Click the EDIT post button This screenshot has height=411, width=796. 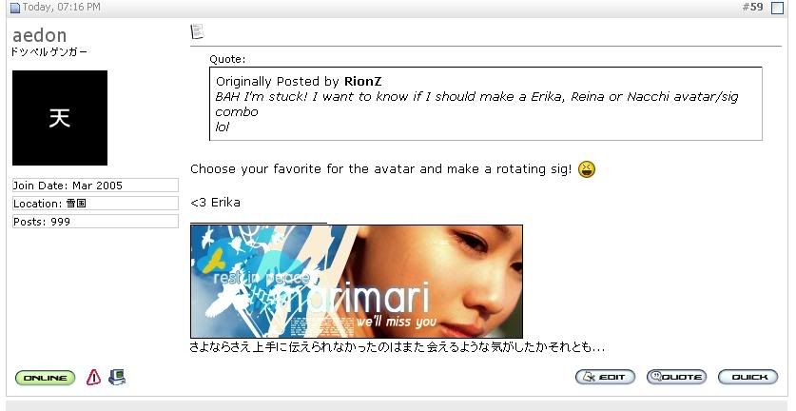coord(605,377)
